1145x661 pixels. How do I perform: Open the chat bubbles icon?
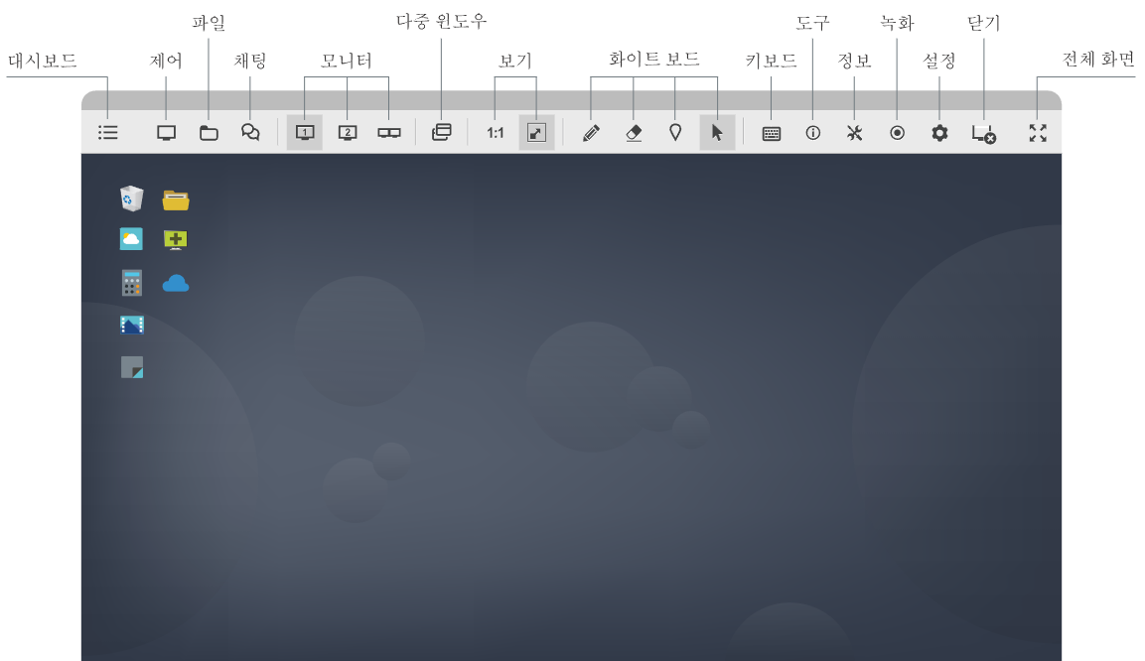coord(250,132)
